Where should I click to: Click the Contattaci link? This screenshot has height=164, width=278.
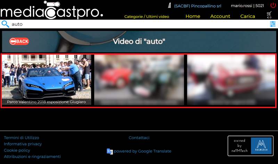139,138
